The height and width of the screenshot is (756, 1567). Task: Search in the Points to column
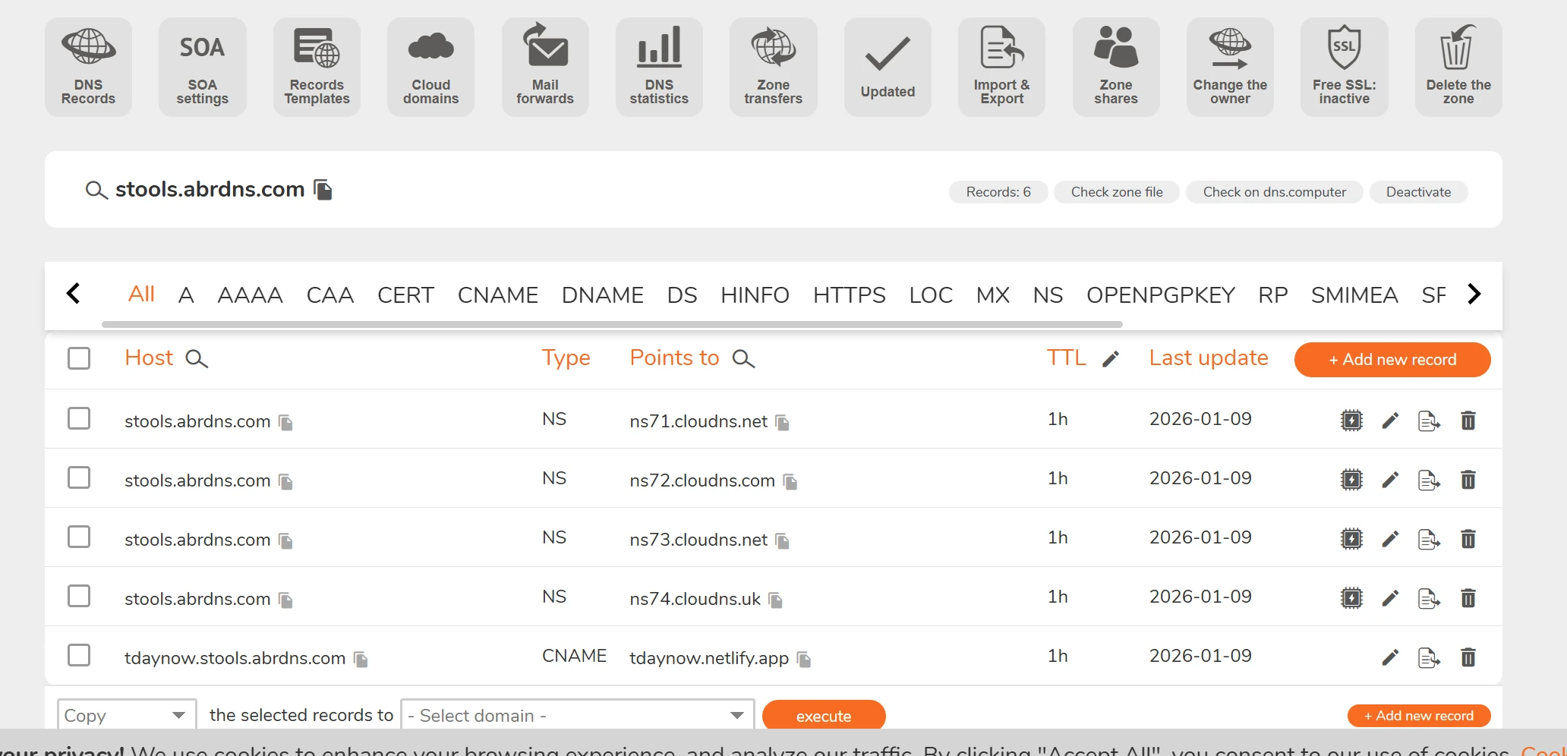tap(743, 359)
